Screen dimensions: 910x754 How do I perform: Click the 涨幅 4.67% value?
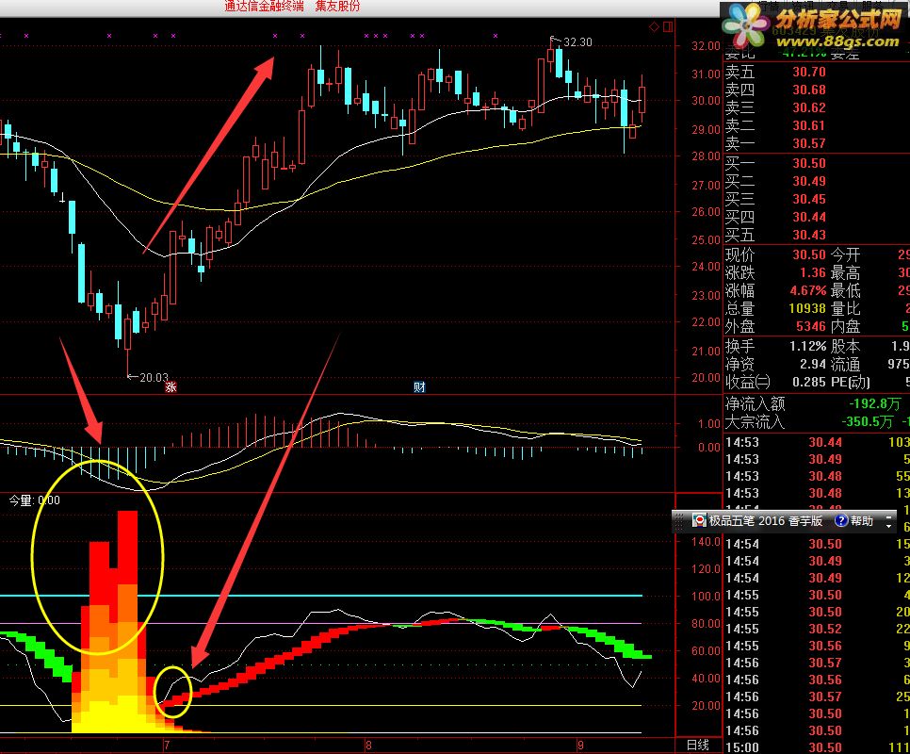point(808,290)
